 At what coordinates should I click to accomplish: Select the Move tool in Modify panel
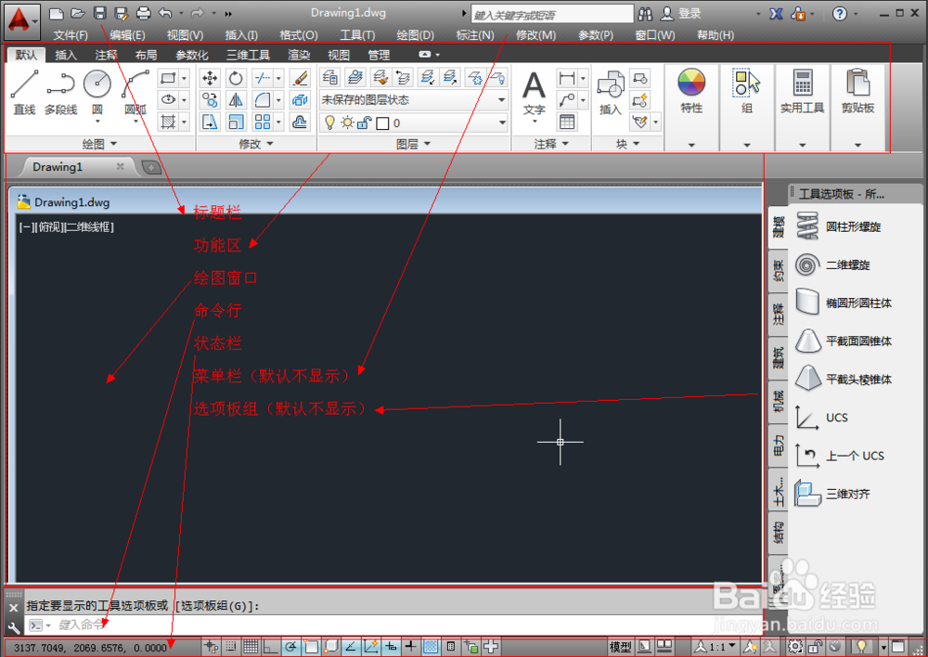click(x=210, y=78)
